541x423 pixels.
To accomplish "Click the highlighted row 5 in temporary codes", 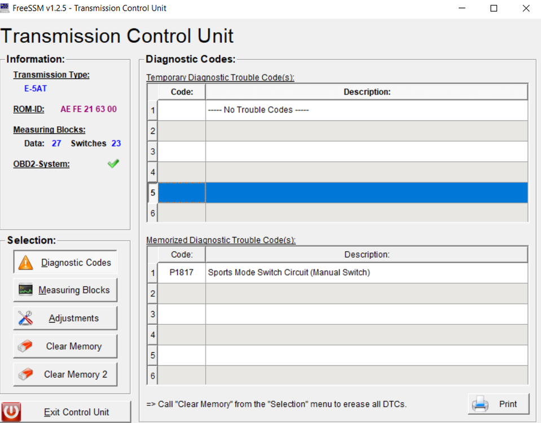I will (x=366, y=192).
